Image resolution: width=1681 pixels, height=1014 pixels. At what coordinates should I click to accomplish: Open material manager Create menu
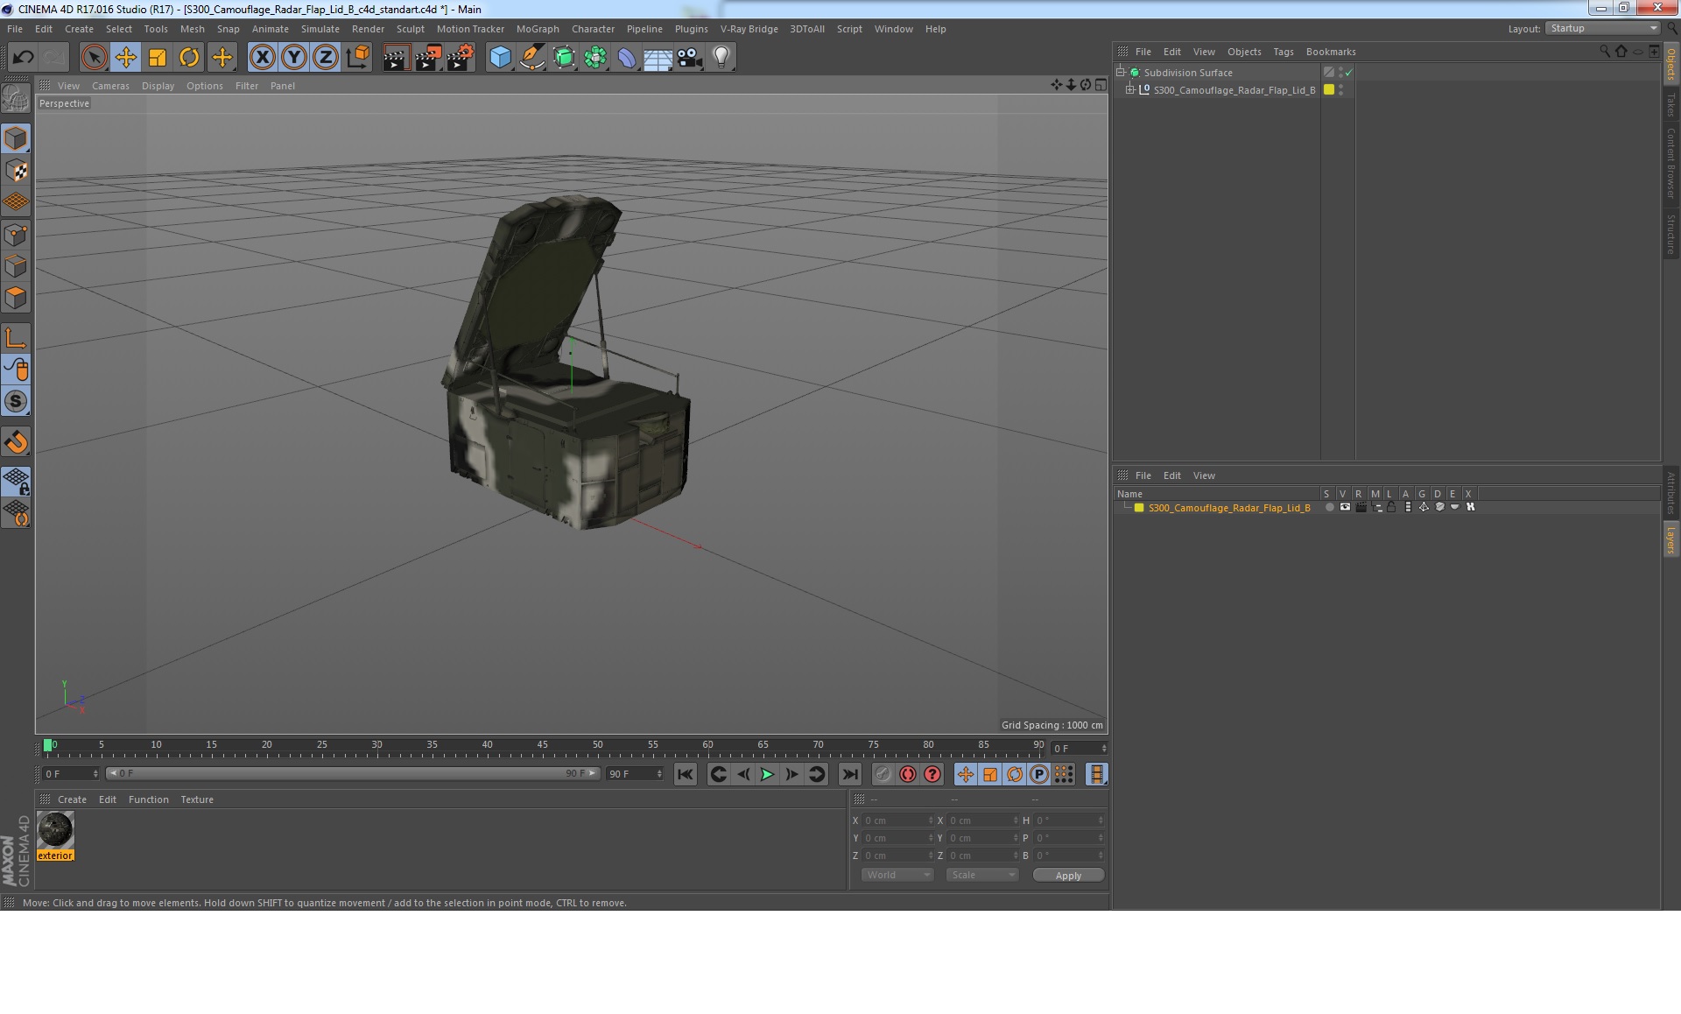pyautogui.click(x=72, y=799)
